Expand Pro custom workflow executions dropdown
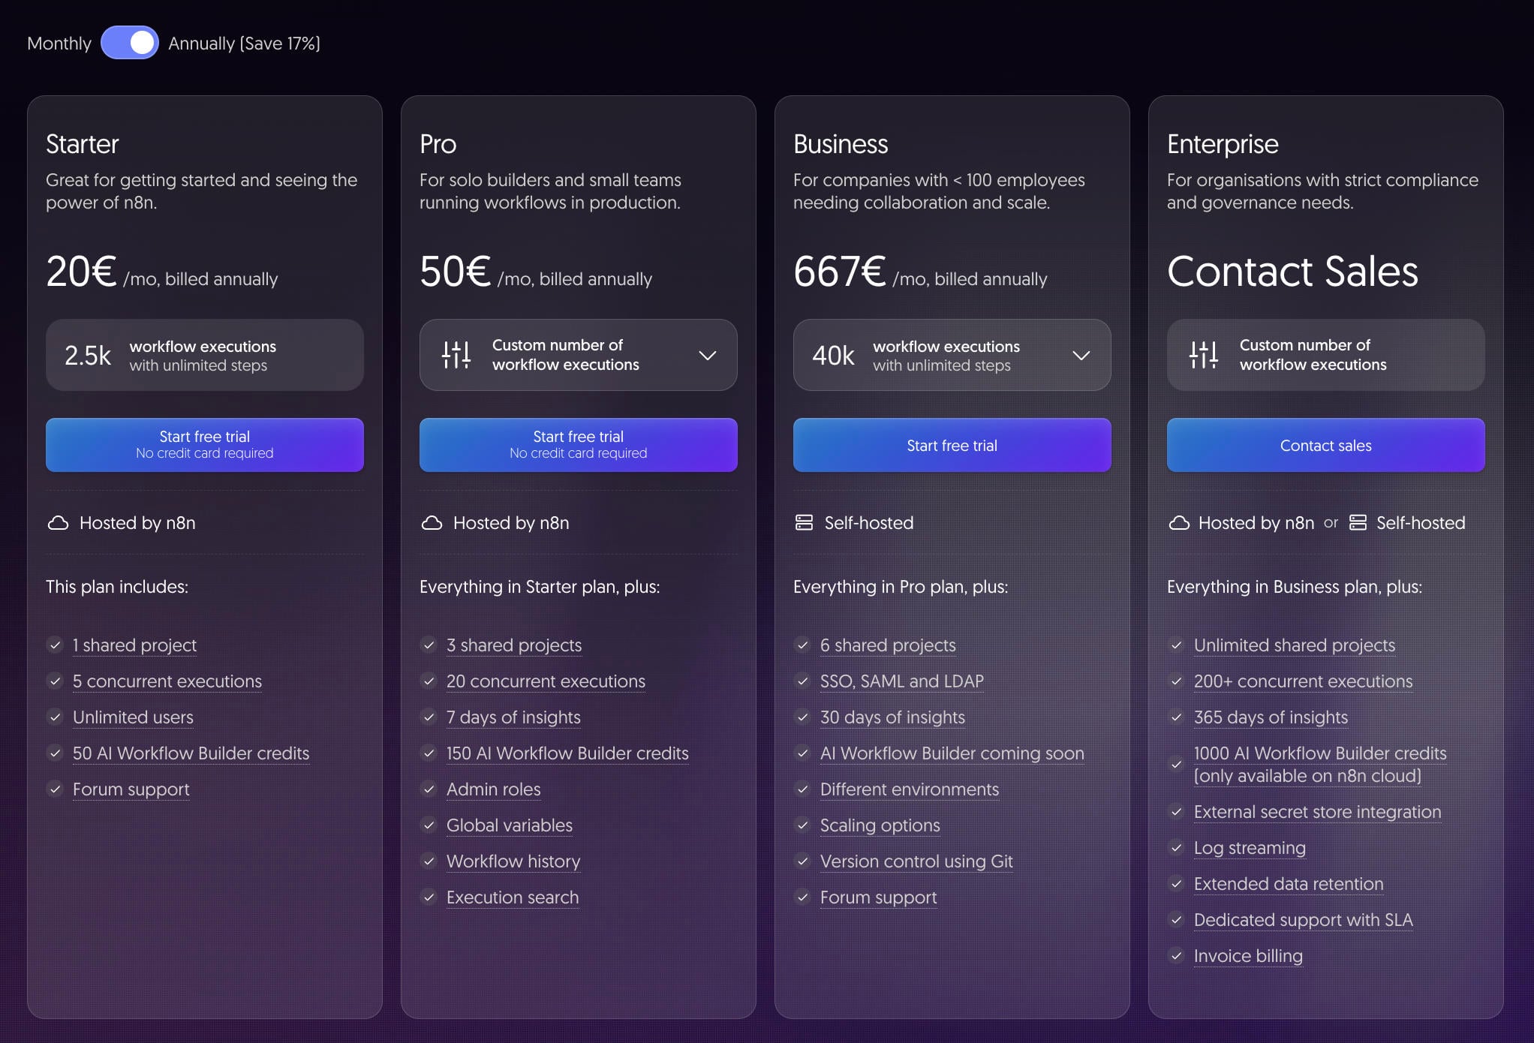The height and width of the screenshot is (1043, 1534). click(x=707, y=355)
